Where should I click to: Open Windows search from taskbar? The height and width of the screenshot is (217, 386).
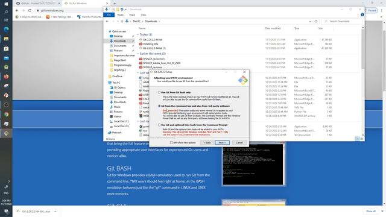[6, 12]
